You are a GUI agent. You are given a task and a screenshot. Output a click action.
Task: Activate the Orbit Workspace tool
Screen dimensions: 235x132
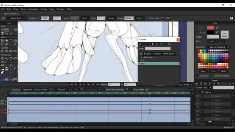tap(15, 58)
